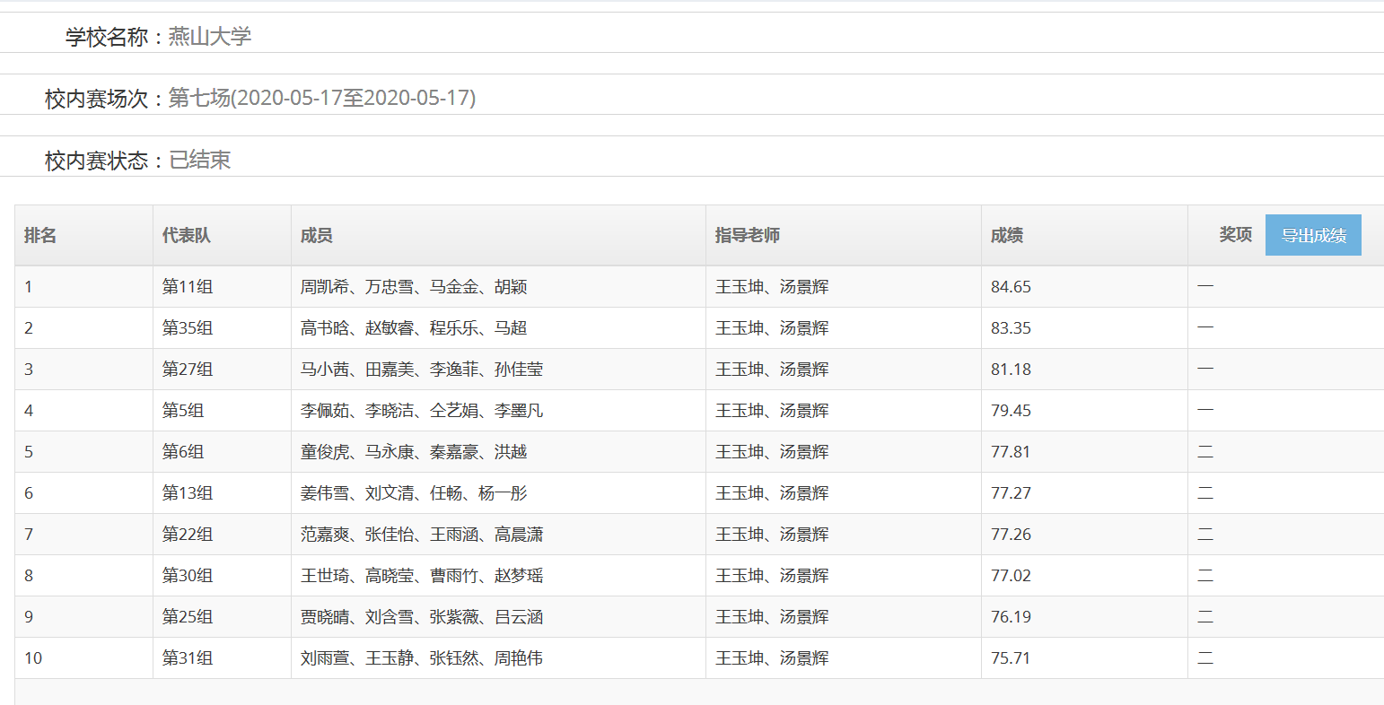Click members cell starting with 李佩茹

coord(421,411)
